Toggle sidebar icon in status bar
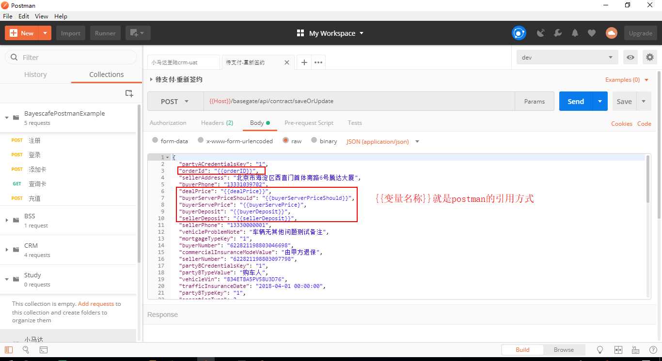The image size is (662, 361). 9,349
